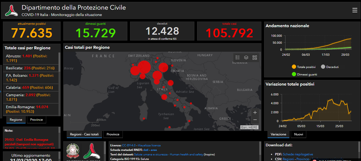Switch to the Regione tab
The image size is (361, 161).
click(x=16, y=120)
